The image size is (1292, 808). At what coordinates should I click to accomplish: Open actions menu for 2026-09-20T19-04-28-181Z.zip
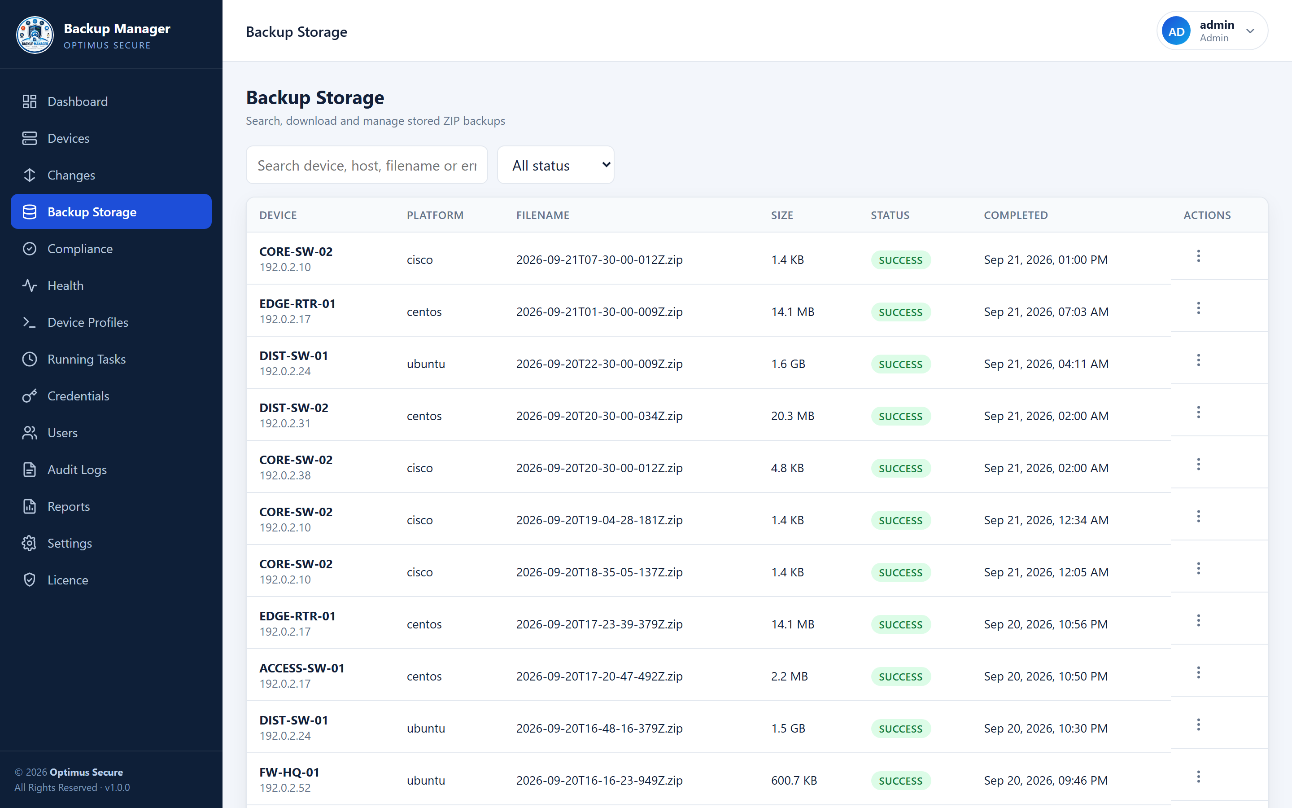1199,517
